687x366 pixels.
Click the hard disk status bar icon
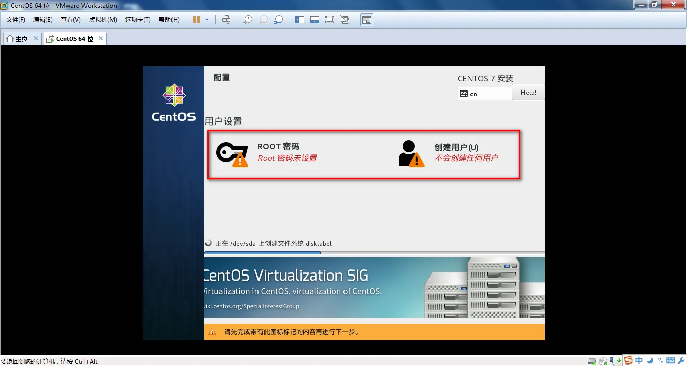[x=592, y=361]
